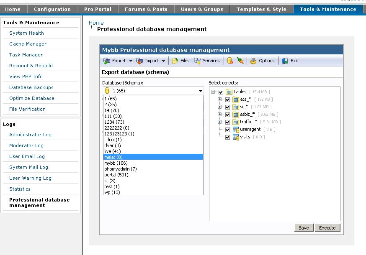The height and width of the screenshot is (255, 366).
Task: Expand the traffic_* tree node
Action: tap(220, 122)
